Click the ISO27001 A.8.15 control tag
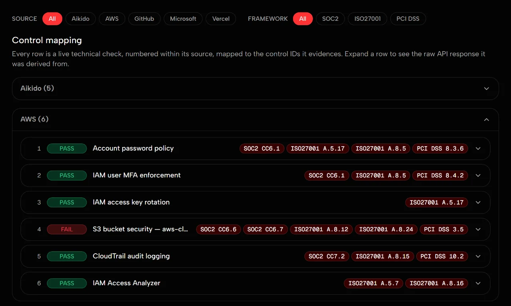Image resolution: width=511 pixels, height=306 pixels. 382,256
